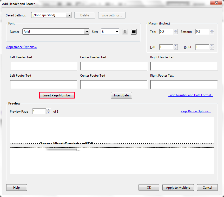Open the Saved Settings dropdown
Viewport: 224px width, 197px height.
click(x=69, y=15)
